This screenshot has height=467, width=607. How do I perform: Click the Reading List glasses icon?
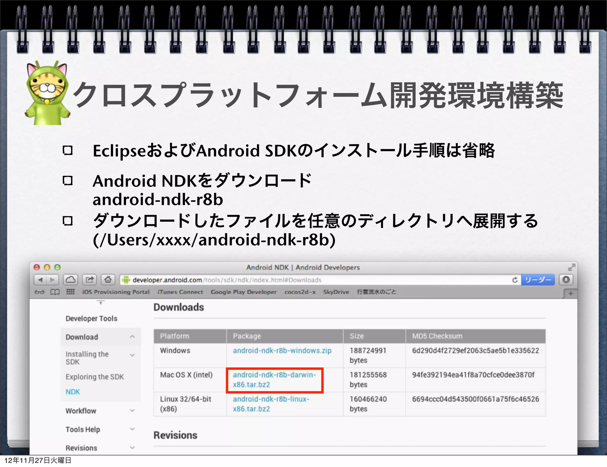click(x=39, y=292)
